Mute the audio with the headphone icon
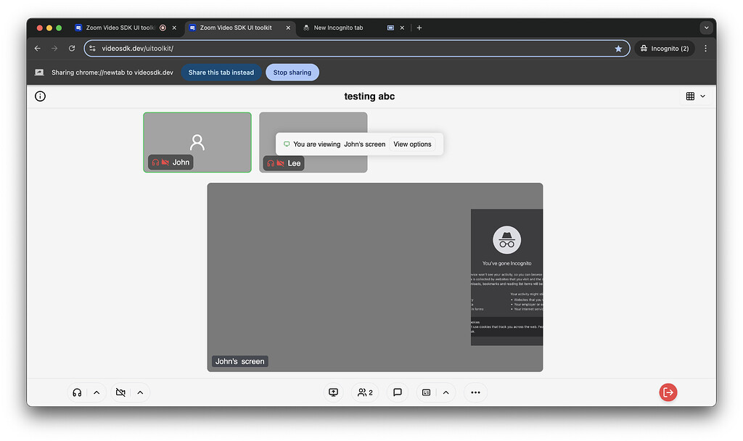 click(x=77, y=392)
